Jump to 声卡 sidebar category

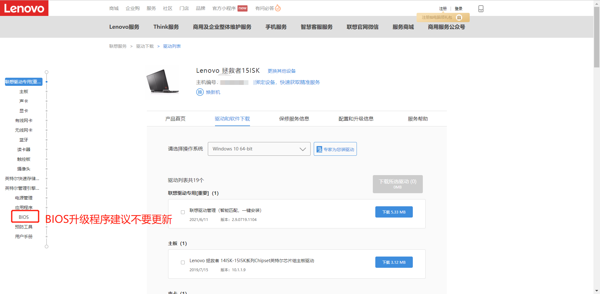[x=24, y=101]
